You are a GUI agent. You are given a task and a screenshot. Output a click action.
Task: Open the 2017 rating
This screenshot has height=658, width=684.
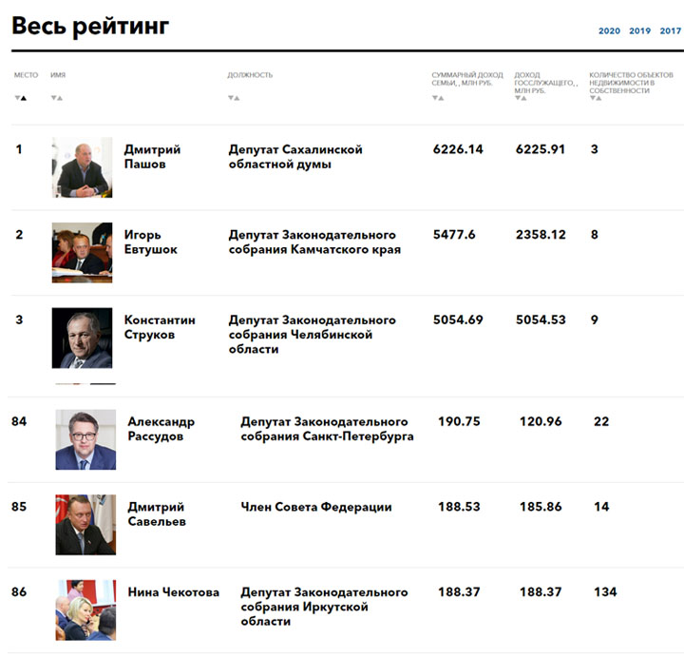671,31
